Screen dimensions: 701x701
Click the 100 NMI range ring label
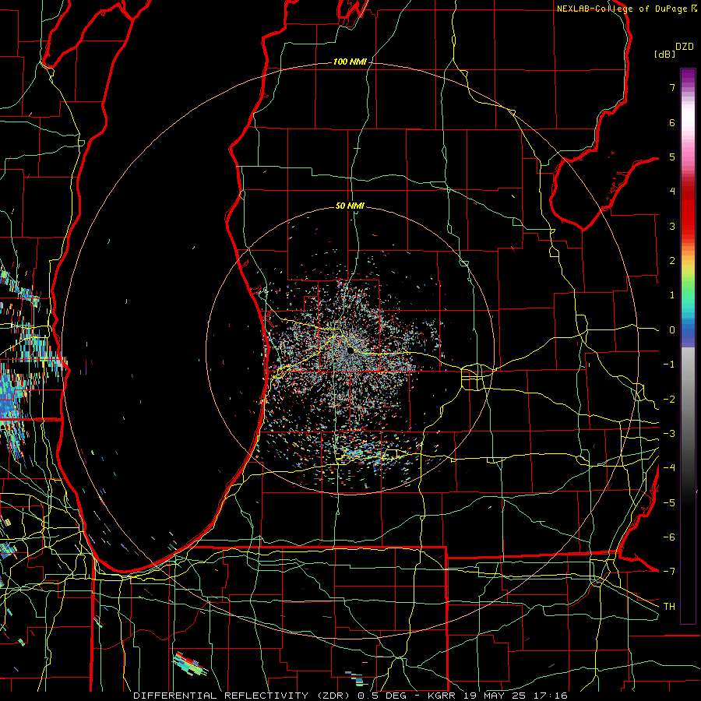click(350, 62)
